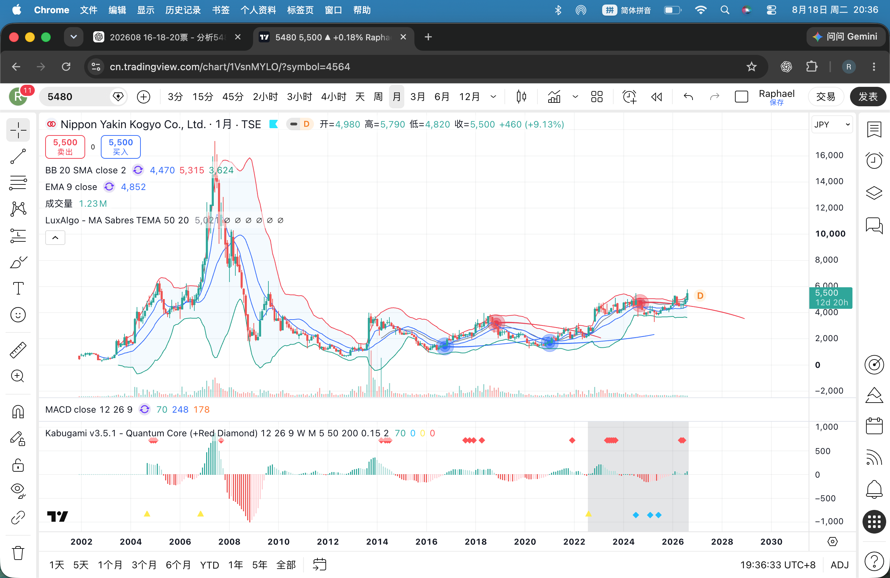Open the emoji and icons tool
Viewport: 890px width, 578px height.
pyautogui.click(x=18, y=315)
